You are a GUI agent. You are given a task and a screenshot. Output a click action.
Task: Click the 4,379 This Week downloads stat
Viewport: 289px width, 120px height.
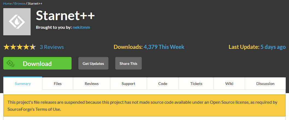click(x=164, y=47)
